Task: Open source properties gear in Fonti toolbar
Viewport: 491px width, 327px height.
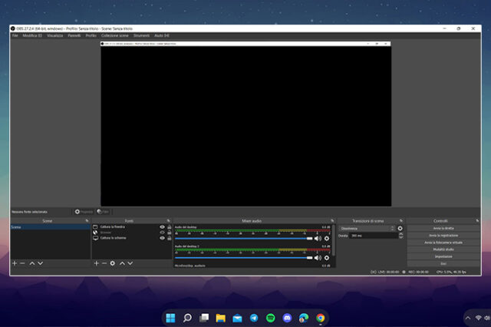Action: (x=113, y=263)
